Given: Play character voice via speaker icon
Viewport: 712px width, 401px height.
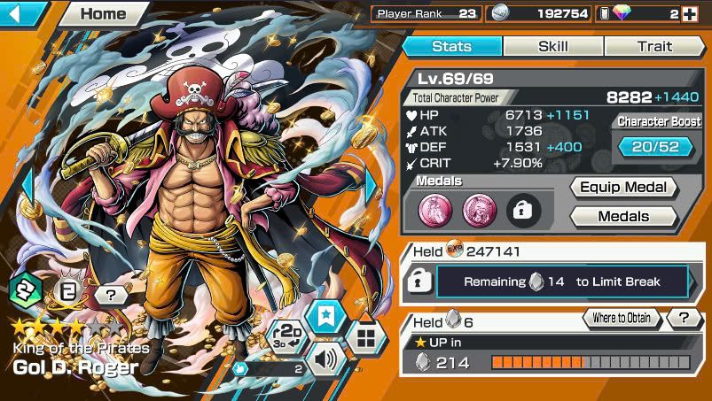Looking at the screenshot, I should [x=325, y=359].
